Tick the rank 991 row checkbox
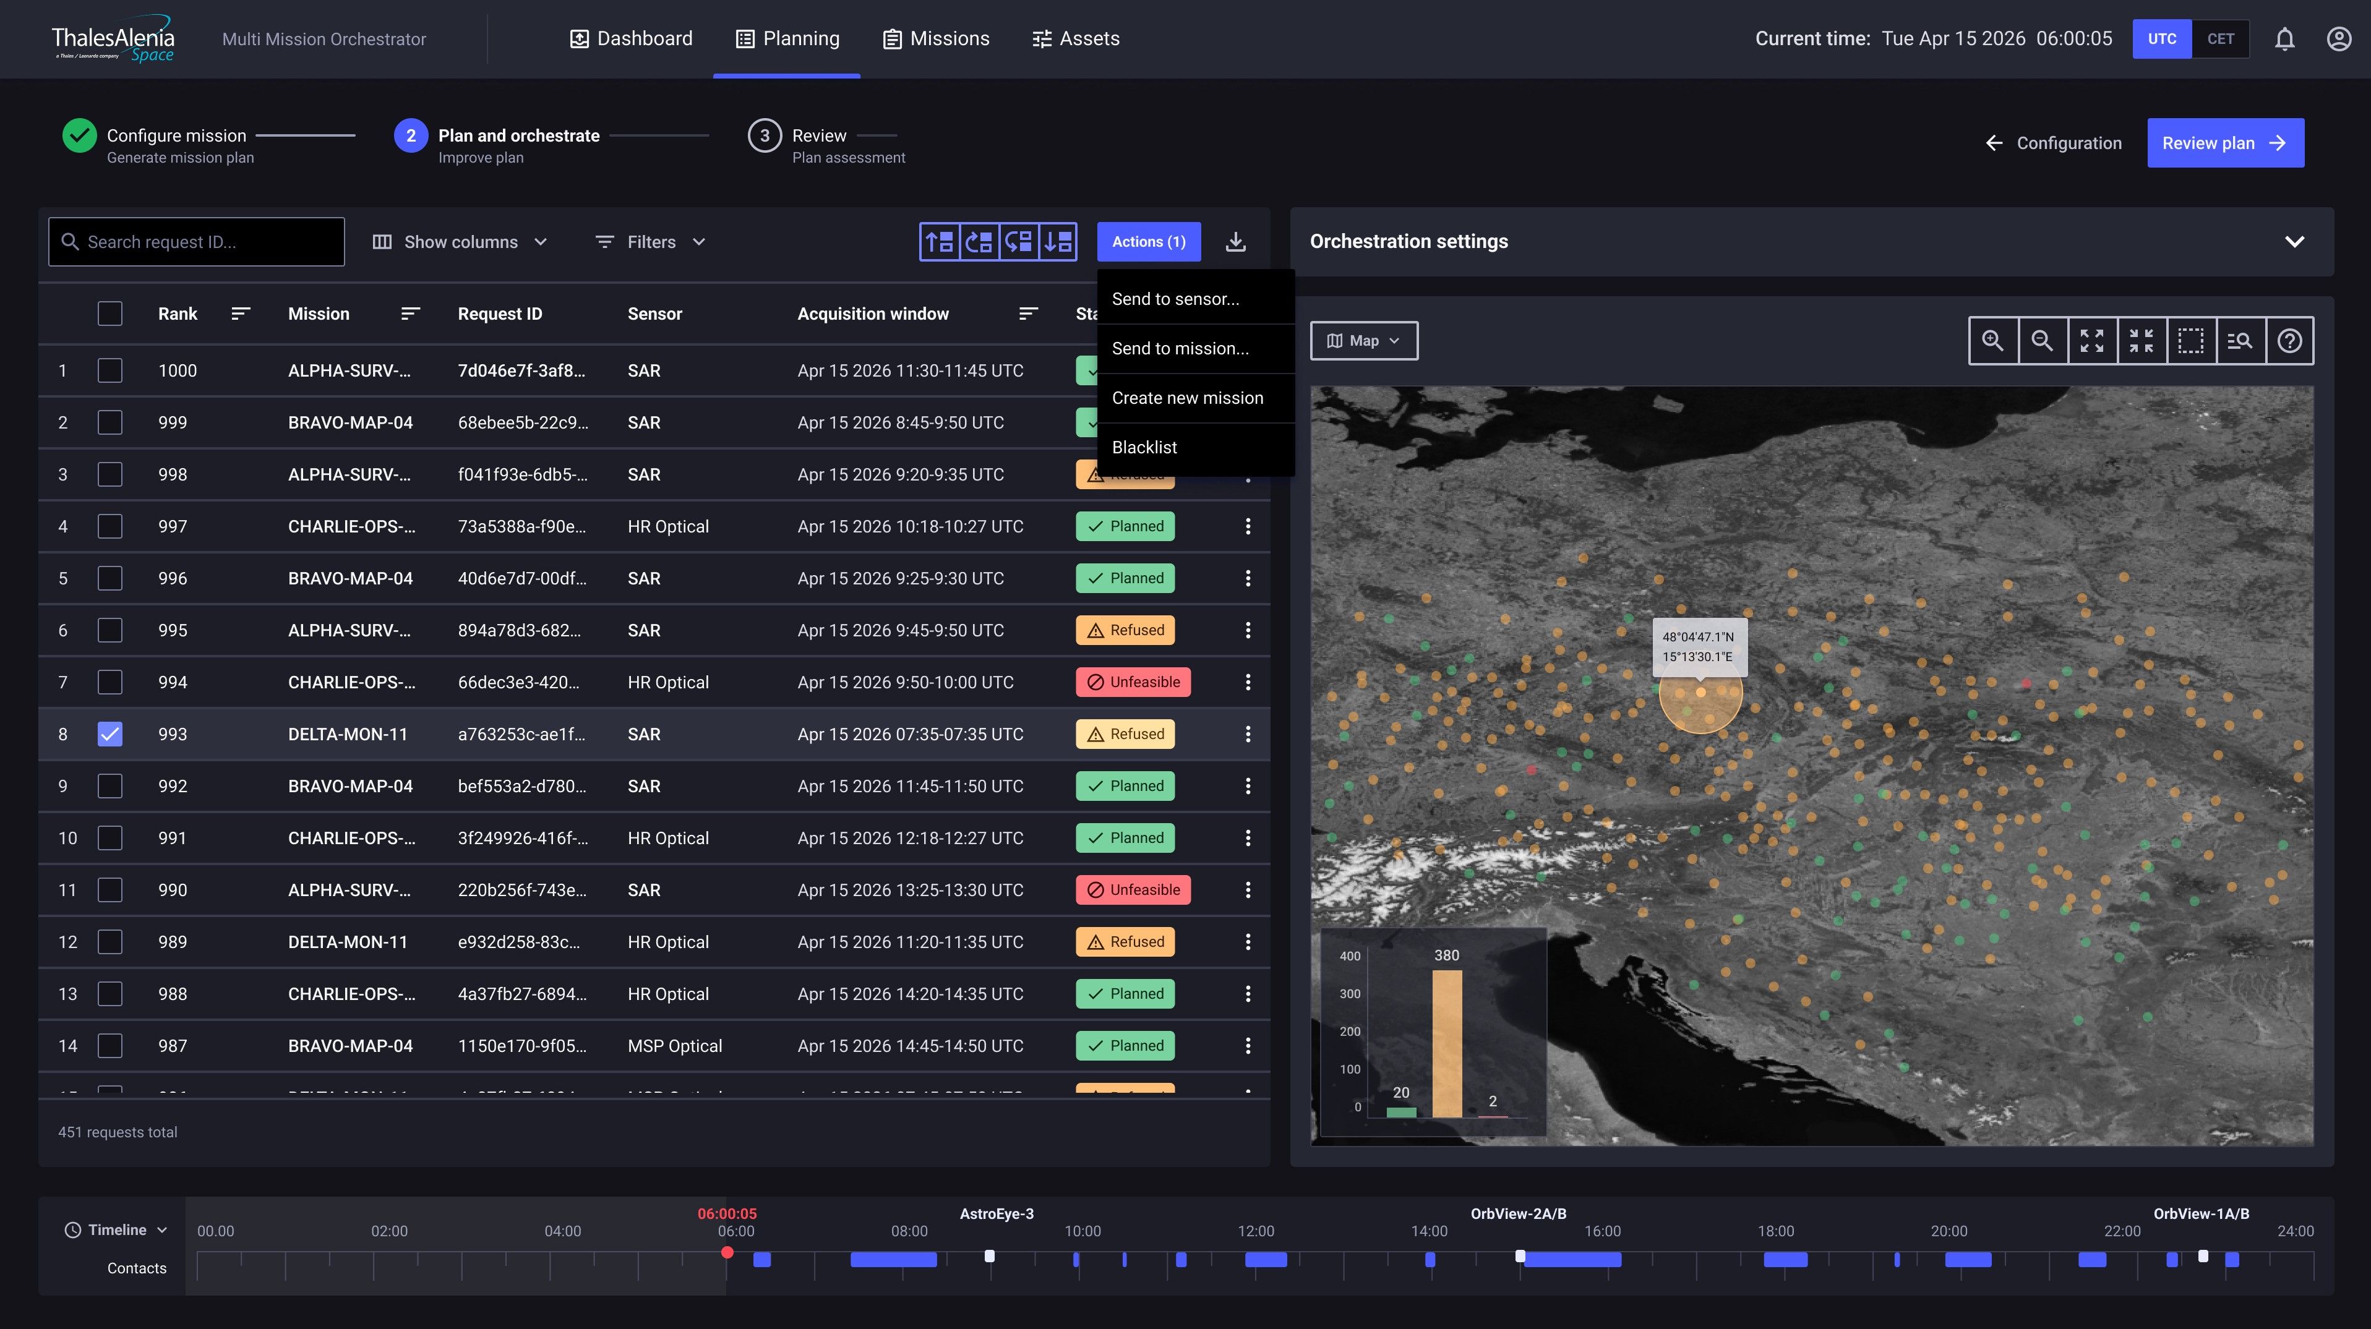The image size is (2371, 1329). (x=109, y=839)
